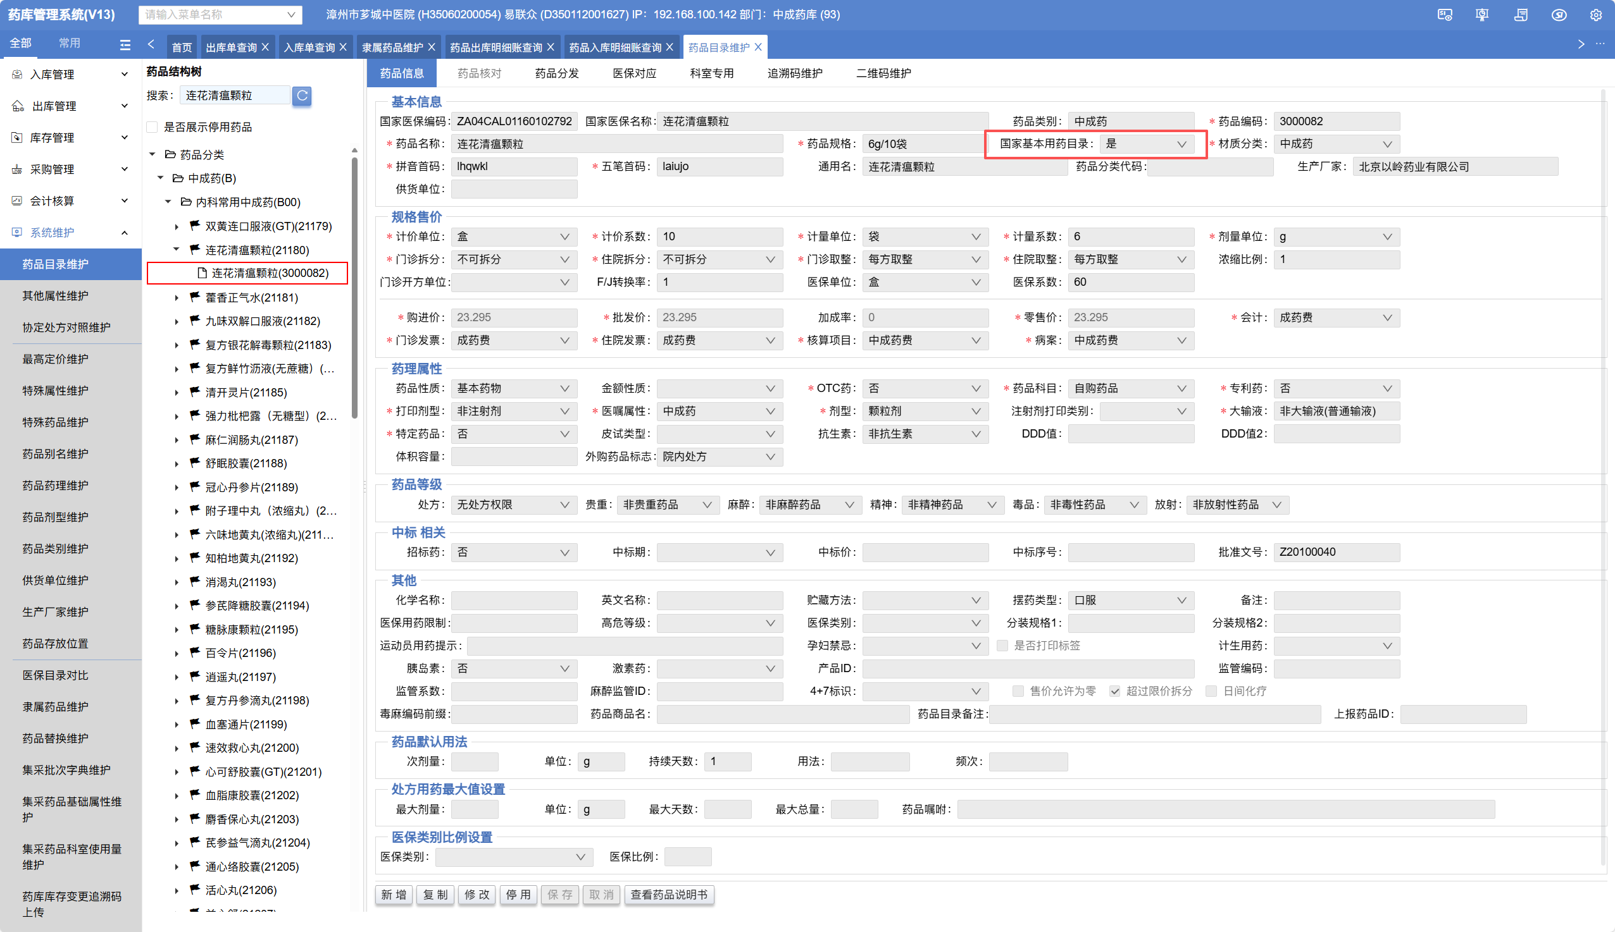Open the 计价单位 dropdown showing 盒
The width and height of the screenshot is (1615, 932).
click(513, 237)
